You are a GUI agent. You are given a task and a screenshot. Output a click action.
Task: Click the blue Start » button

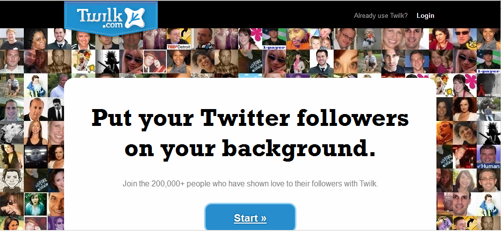click(250, 217)
